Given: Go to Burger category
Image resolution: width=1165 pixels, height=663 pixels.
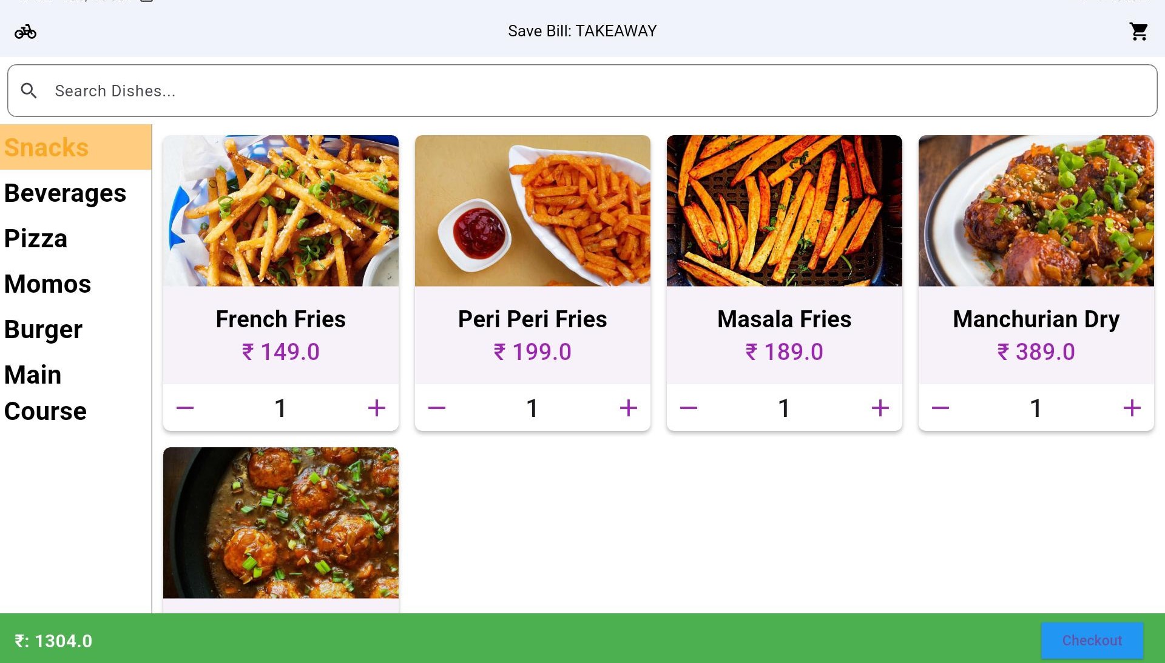Looking at the screenshot, I should pos(43,329).
